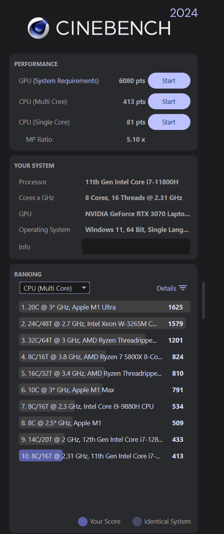Select the highlighted 11th Gen i7 row

[x=105, y=456]
